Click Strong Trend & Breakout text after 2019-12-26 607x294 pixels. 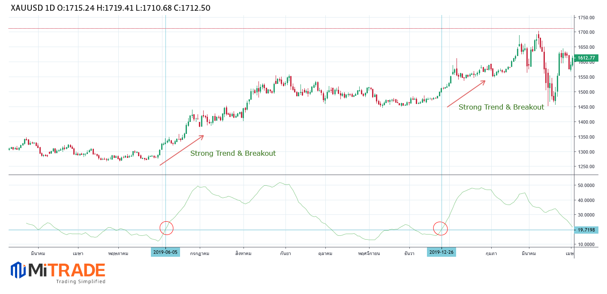[501, 107]
